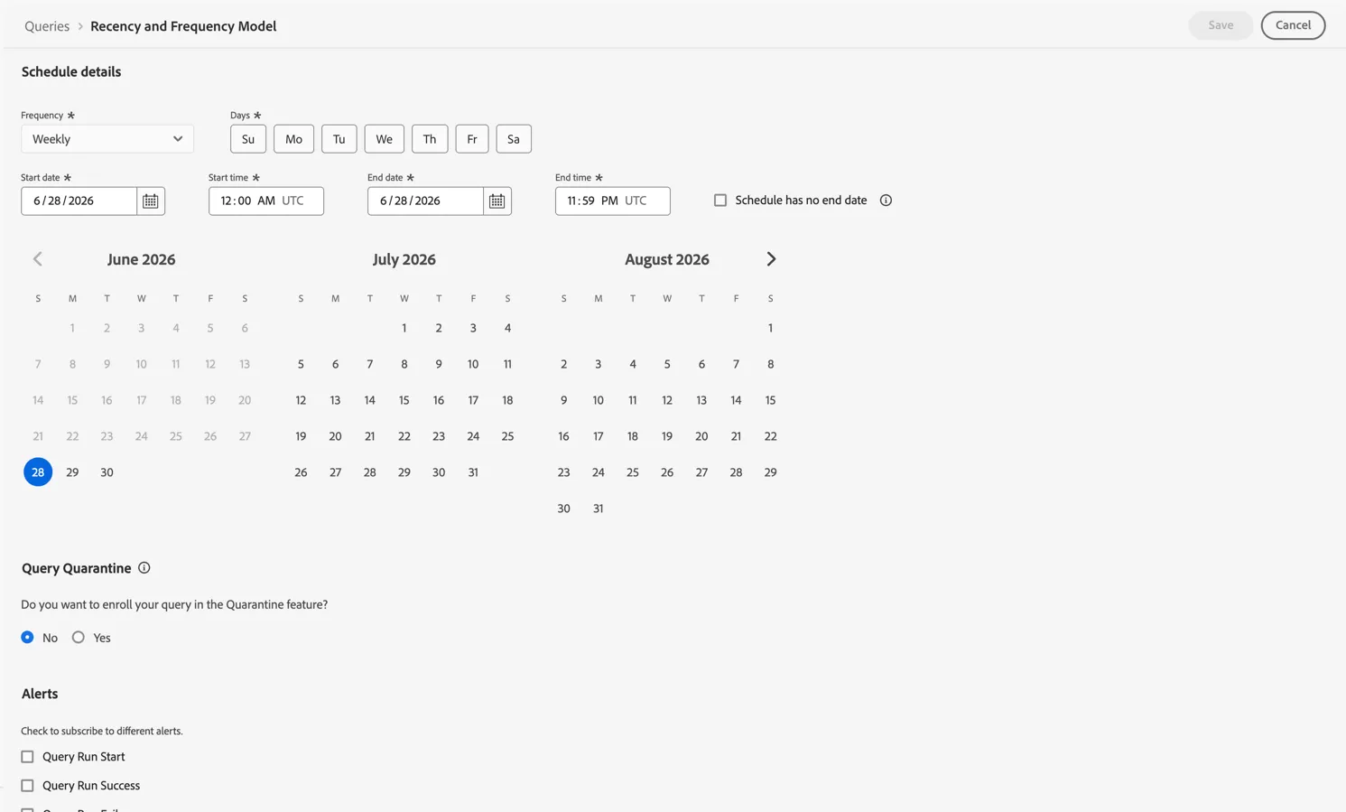Toggle the Tu day button
Viewport: 1346px width, 812px height.
[339, 139]
